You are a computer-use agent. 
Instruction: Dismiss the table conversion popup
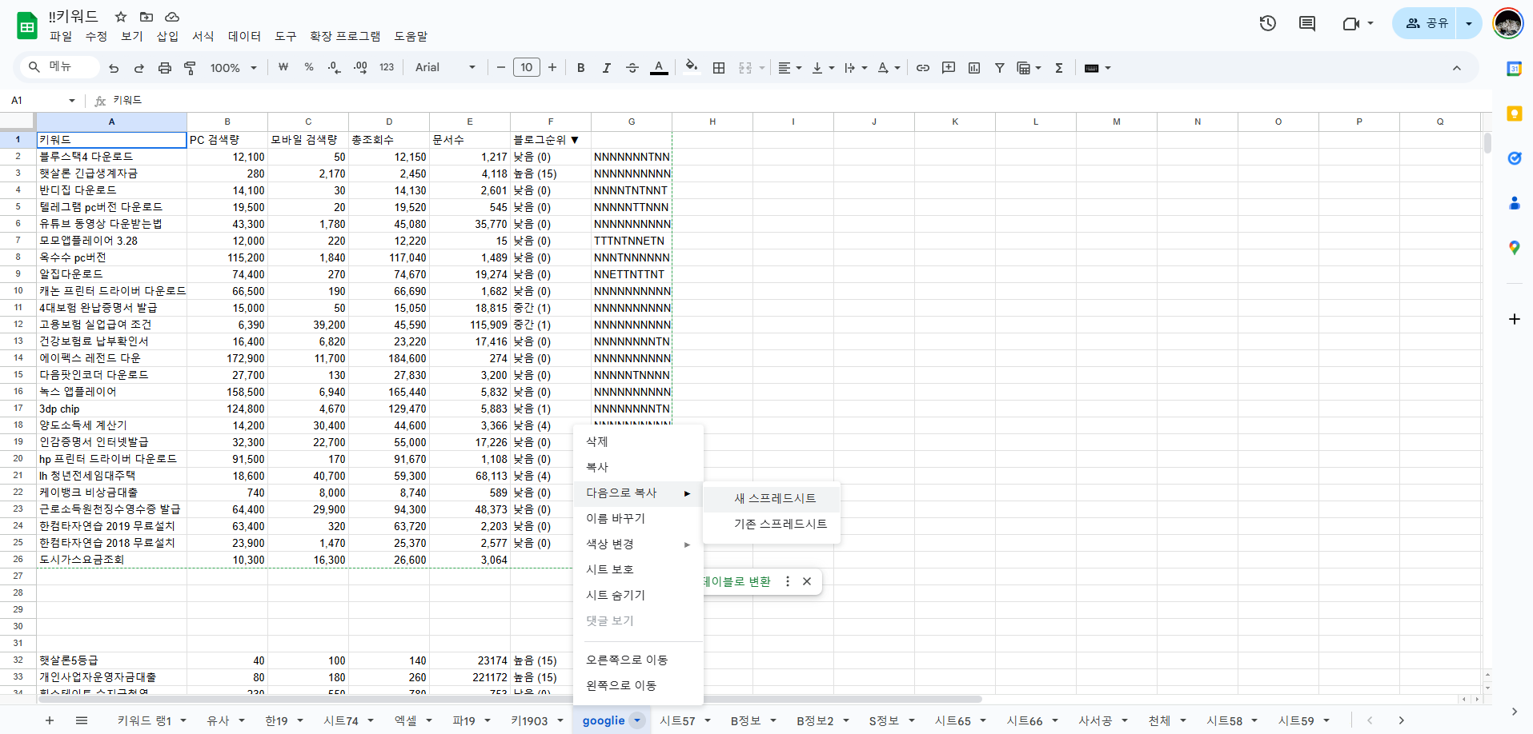(807, 581)
